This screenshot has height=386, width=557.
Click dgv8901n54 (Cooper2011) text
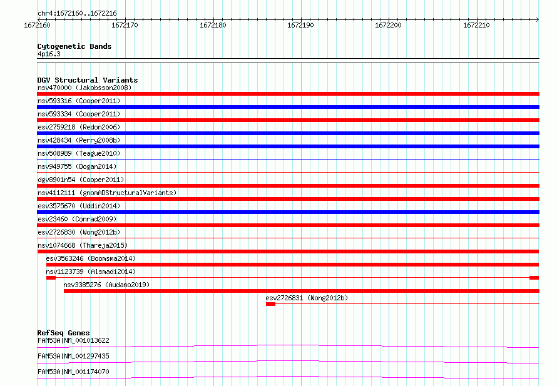pos(81,180)
